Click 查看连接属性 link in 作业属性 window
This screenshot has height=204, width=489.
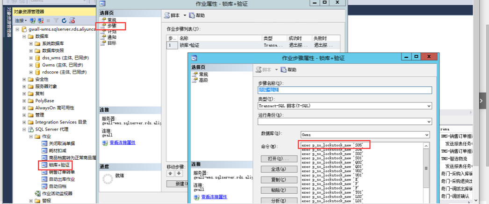click(x=122, y=143)
